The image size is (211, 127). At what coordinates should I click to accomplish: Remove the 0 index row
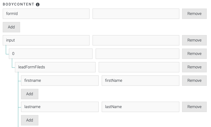click(194, 54)
